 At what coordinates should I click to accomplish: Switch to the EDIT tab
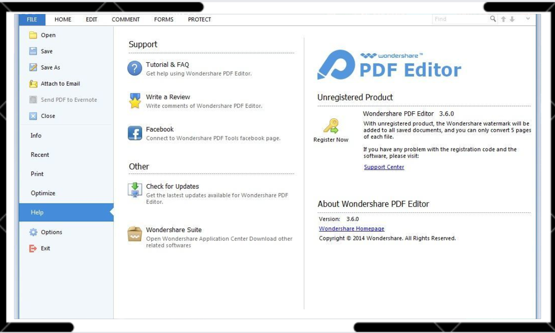pyautogui.click(x=92, y=19)
